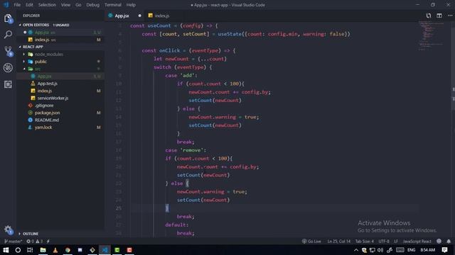The height and width of the screenshot is (255, 455).
Task: Click the Split Editor icon
Action: point(439,16)
